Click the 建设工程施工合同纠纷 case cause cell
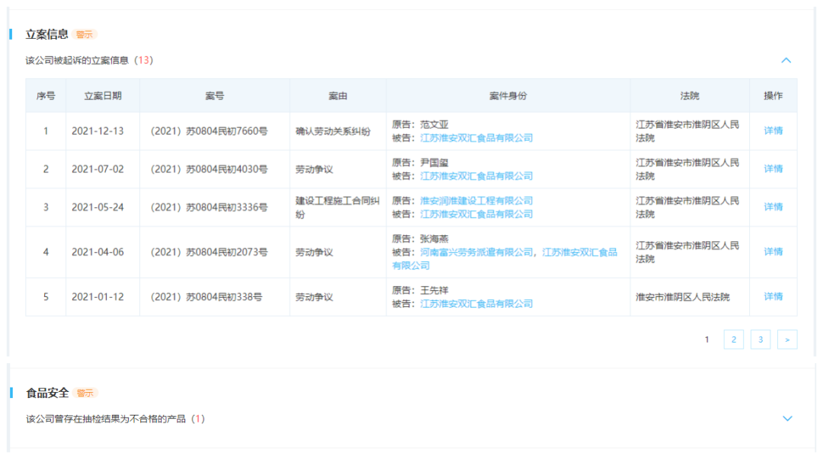This screenshot has height=459, width=823. [x=338, y=207]
